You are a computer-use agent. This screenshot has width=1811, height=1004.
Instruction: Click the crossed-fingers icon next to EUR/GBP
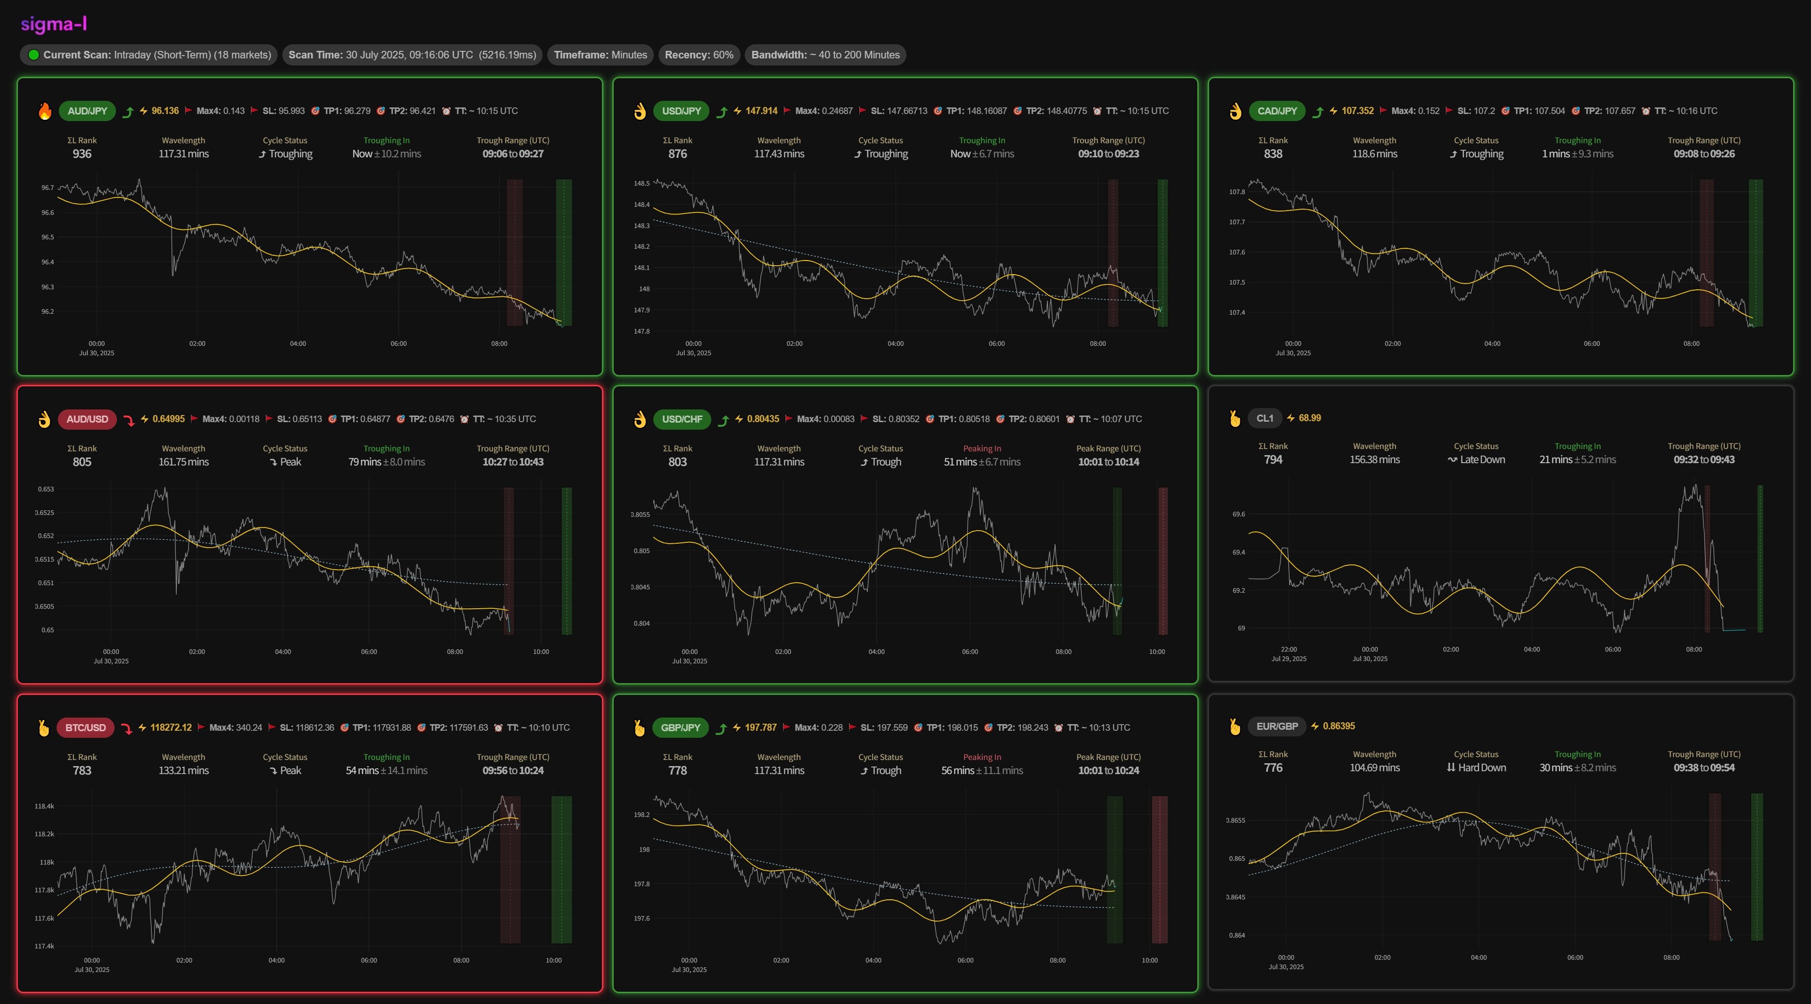[x=1235, y=726]
